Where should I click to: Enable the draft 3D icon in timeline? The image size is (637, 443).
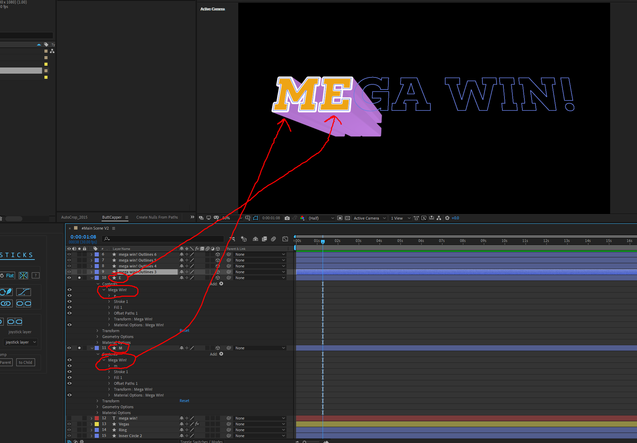pos(244,239)
